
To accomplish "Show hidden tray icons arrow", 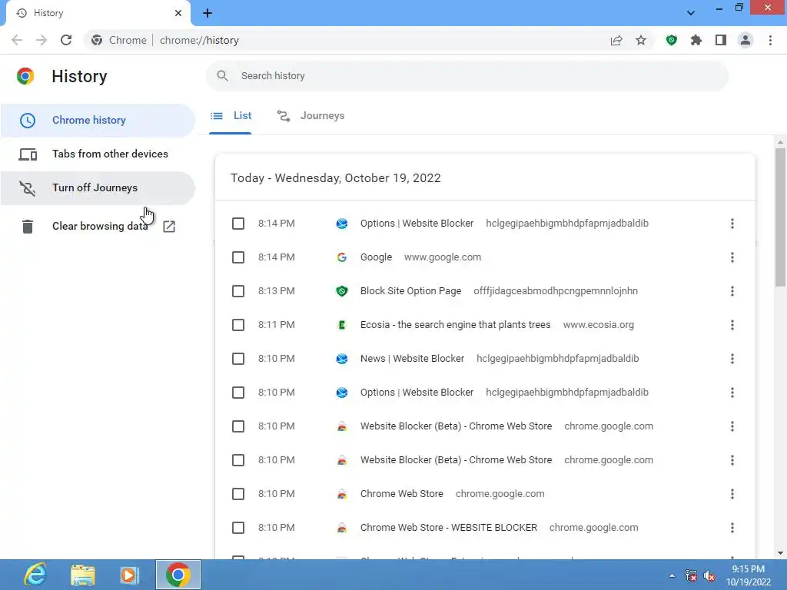I will click(x=672, y=575).
